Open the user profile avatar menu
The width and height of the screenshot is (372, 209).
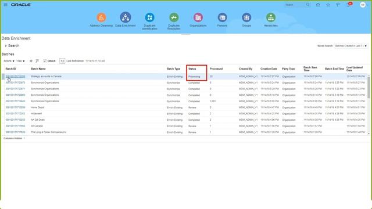[363, 5]
